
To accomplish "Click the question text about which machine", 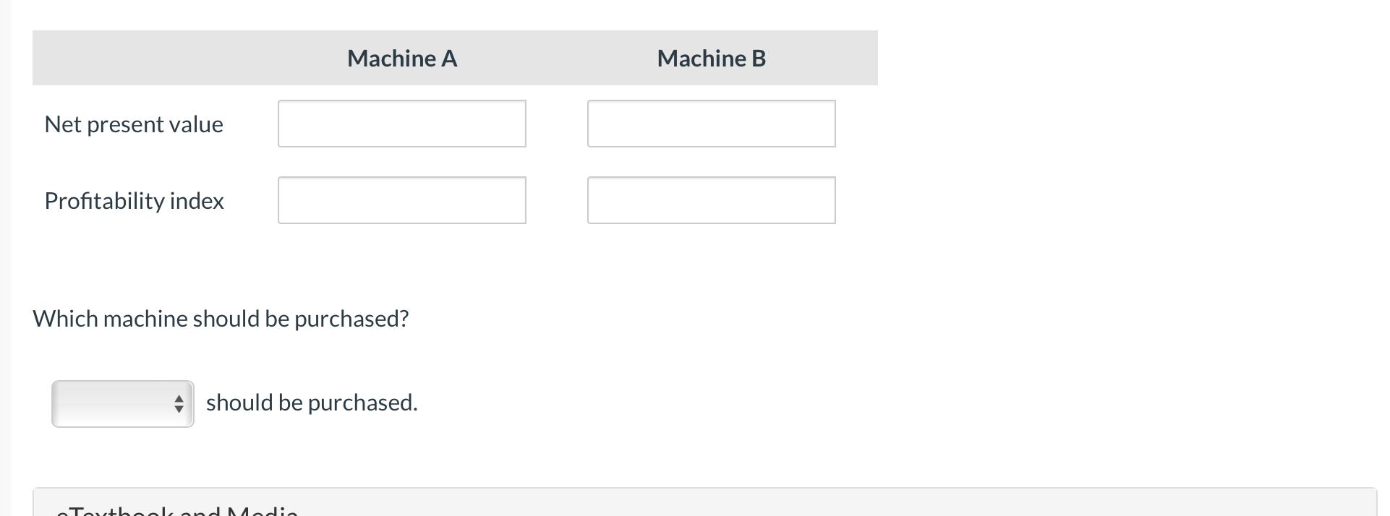I will [x=221, y=318].
